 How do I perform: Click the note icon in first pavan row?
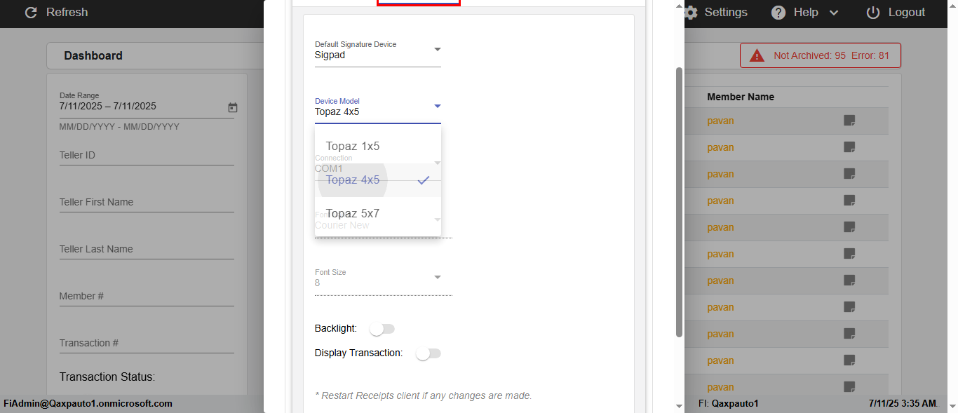[849, 121]
